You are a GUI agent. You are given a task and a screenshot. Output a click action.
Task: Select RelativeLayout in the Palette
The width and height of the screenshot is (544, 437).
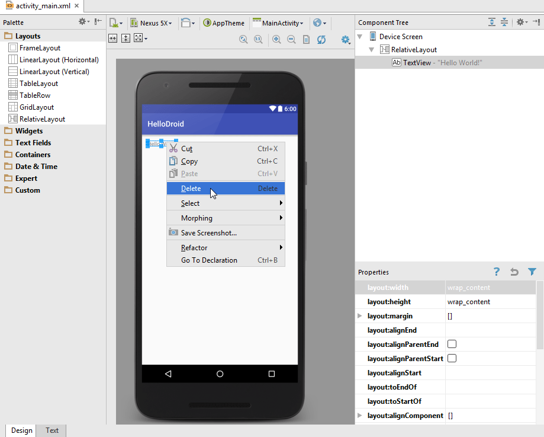pos(53,119)
